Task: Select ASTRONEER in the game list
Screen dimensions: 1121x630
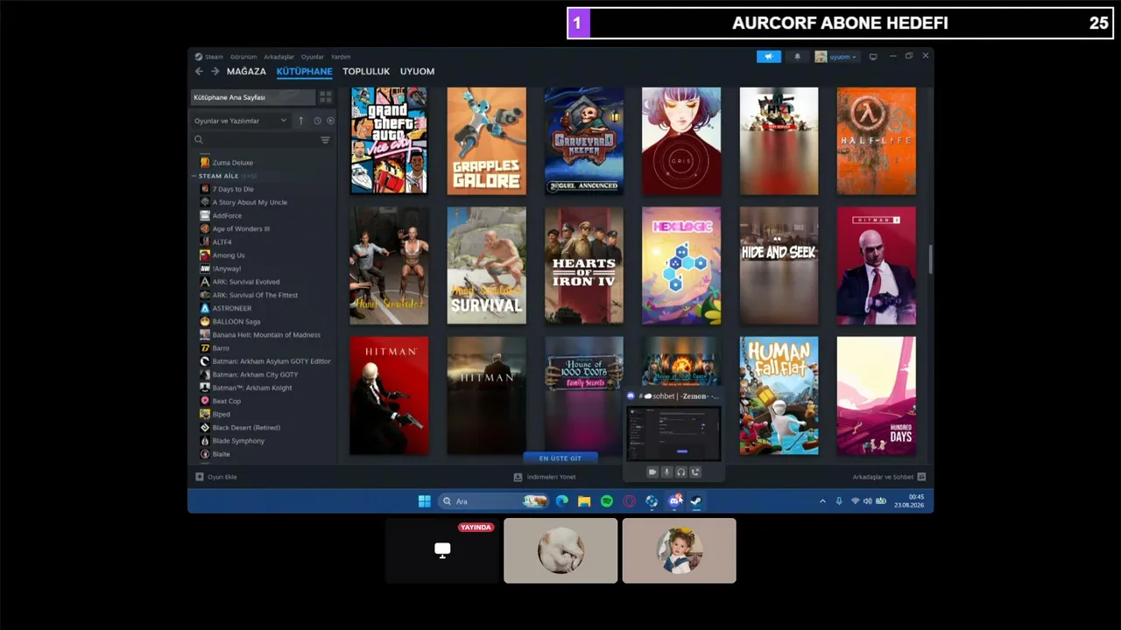Action: pyautogui.click(x=231, y=308)
